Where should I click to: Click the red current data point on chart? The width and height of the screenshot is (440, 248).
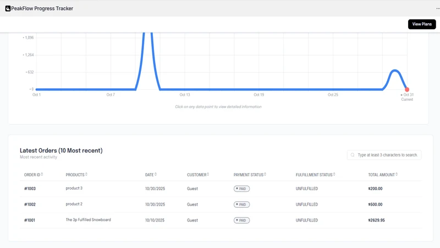click(407, 89)
